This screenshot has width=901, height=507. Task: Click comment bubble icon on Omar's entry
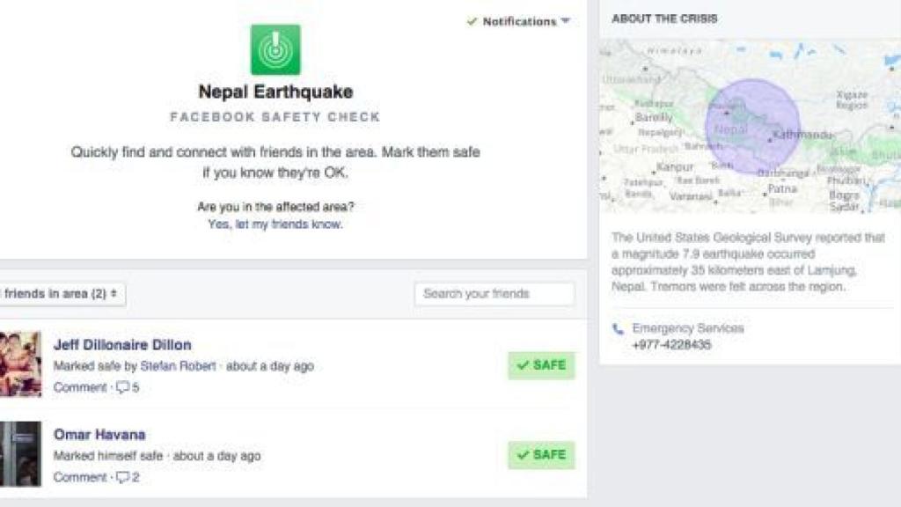click(x=123, y=477)
